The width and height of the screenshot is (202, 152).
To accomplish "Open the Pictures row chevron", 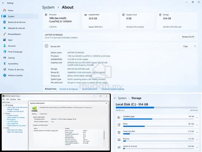I will click(197, 140).
